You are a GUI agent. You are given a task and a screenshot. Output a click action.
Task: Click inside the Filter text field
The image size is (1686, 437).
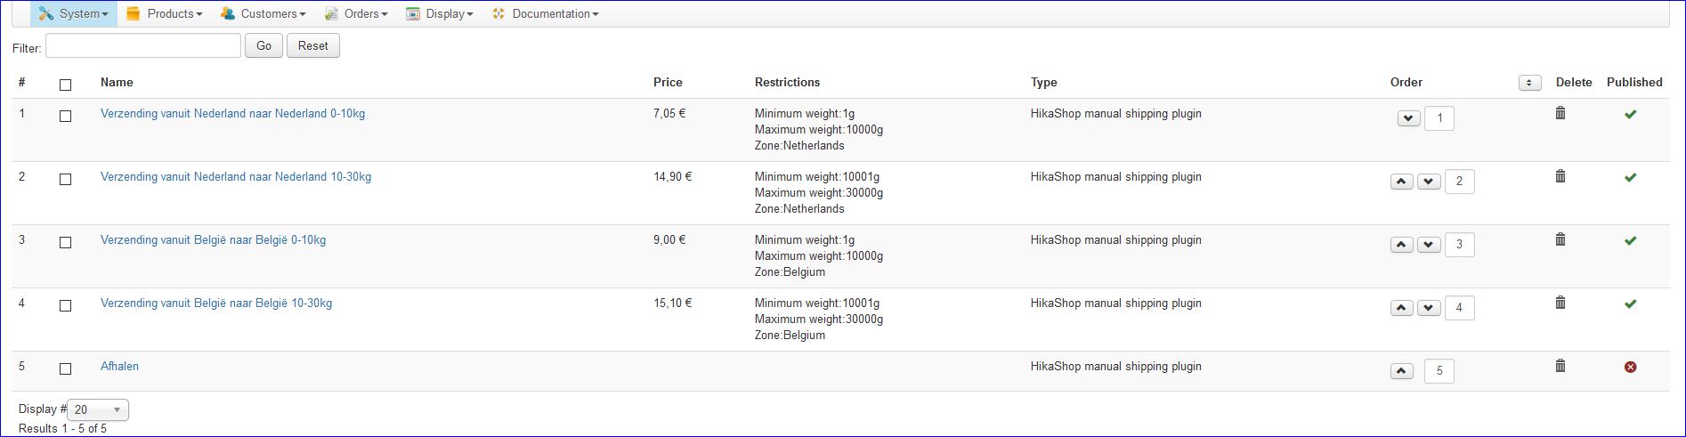pyautogui.click(x=143, y=45)
